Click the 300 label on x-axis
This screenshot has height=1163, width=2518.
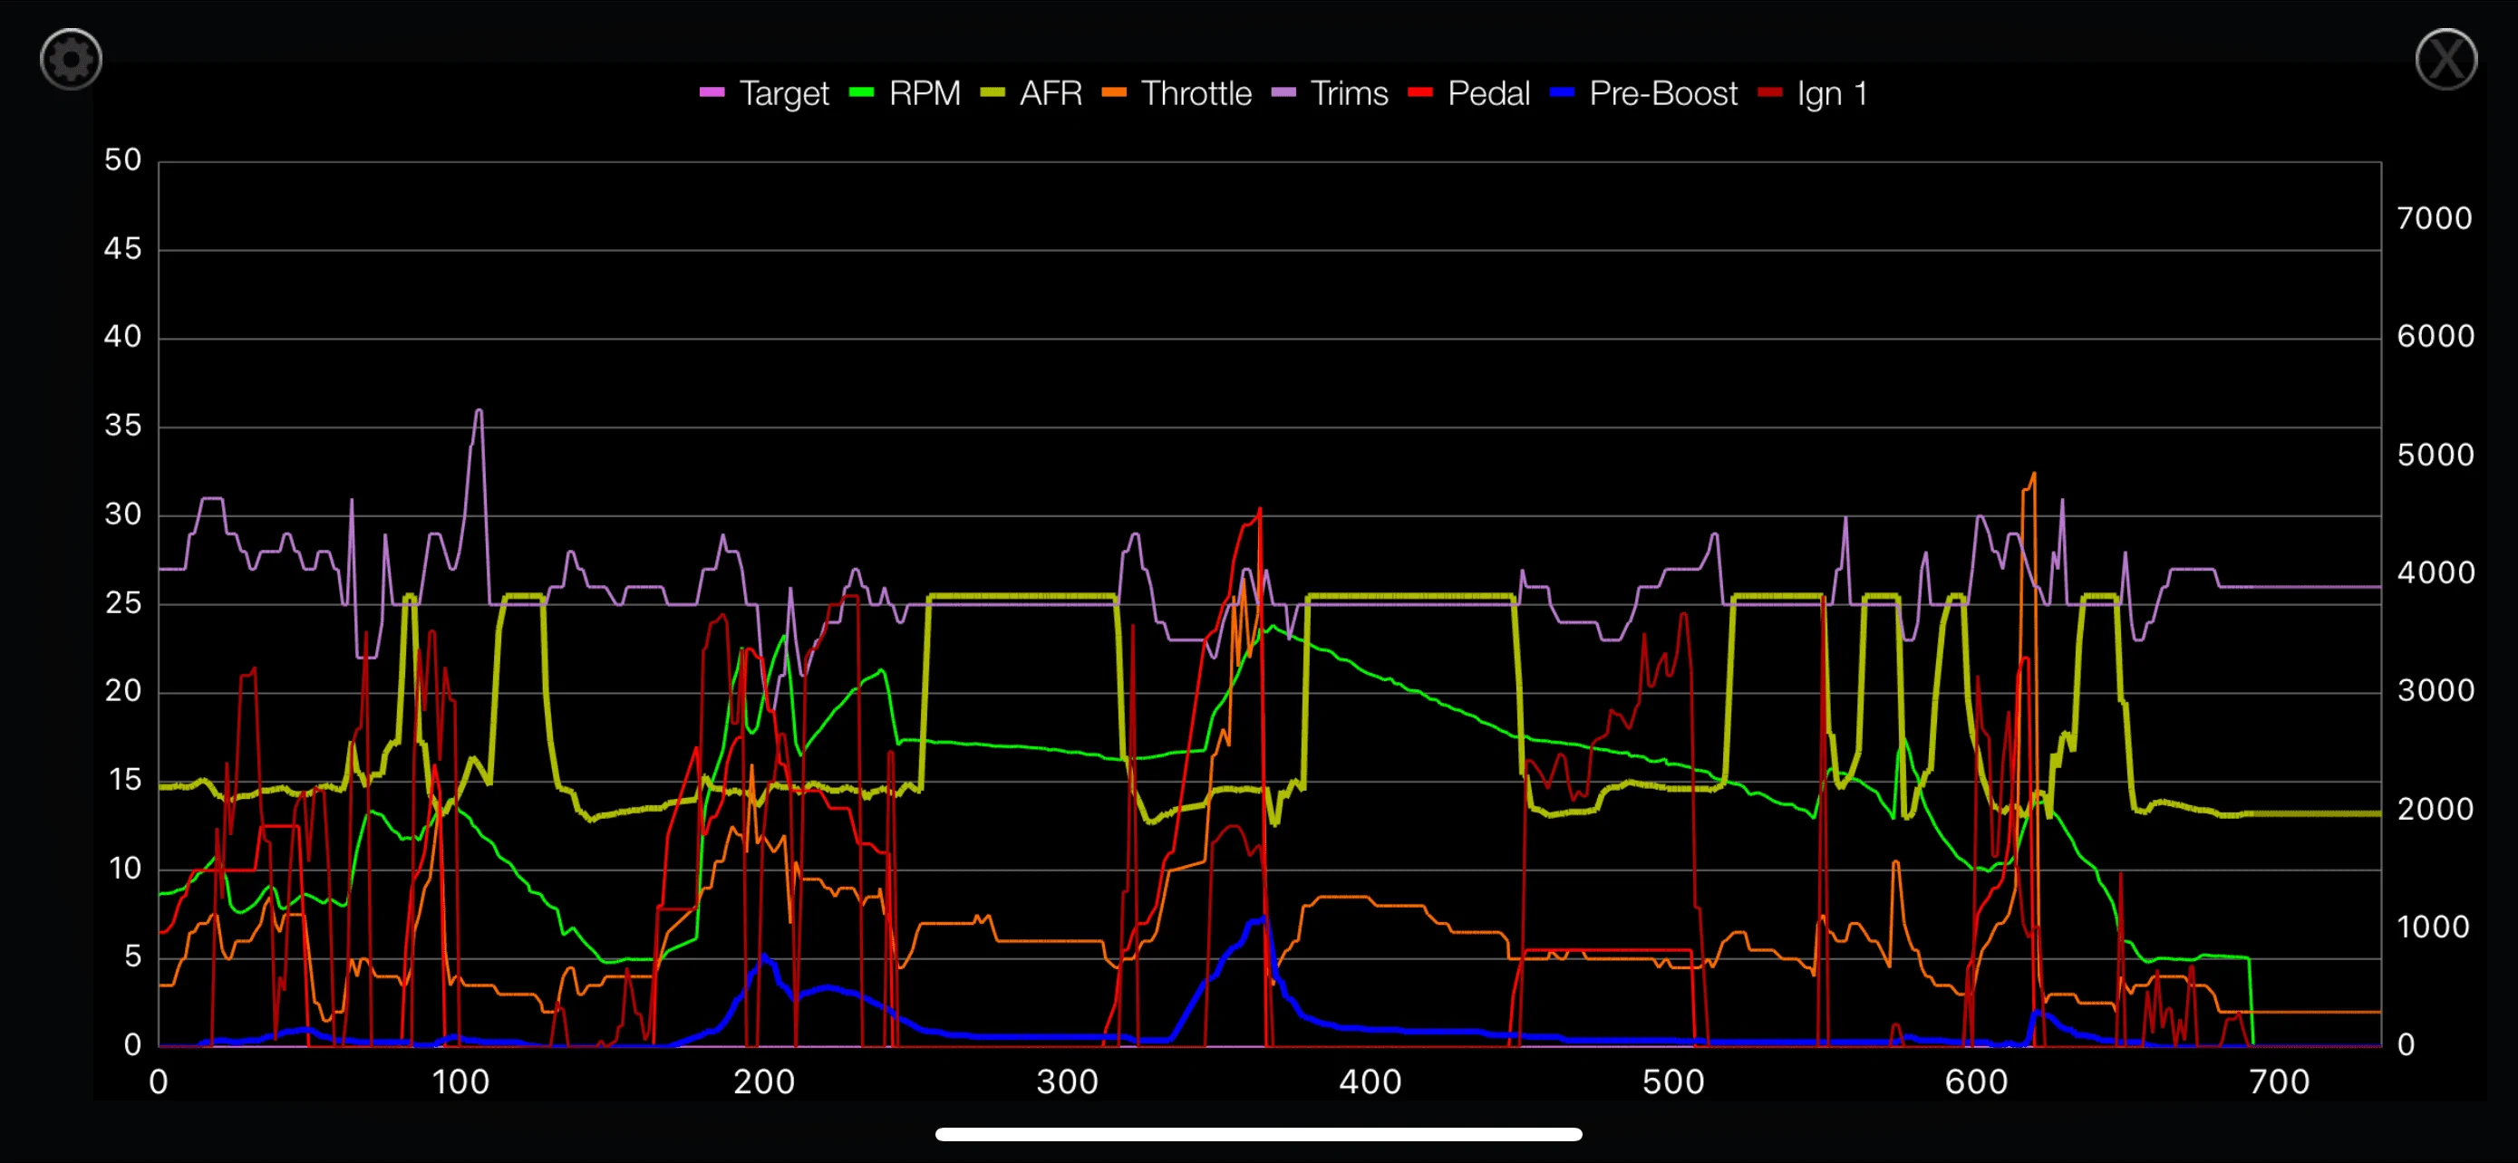click(1068, 1082)
